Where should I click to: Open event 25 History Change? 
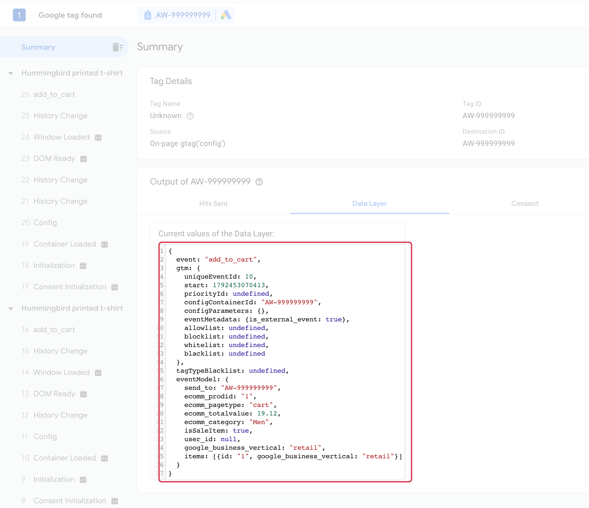tap(54, 116)
